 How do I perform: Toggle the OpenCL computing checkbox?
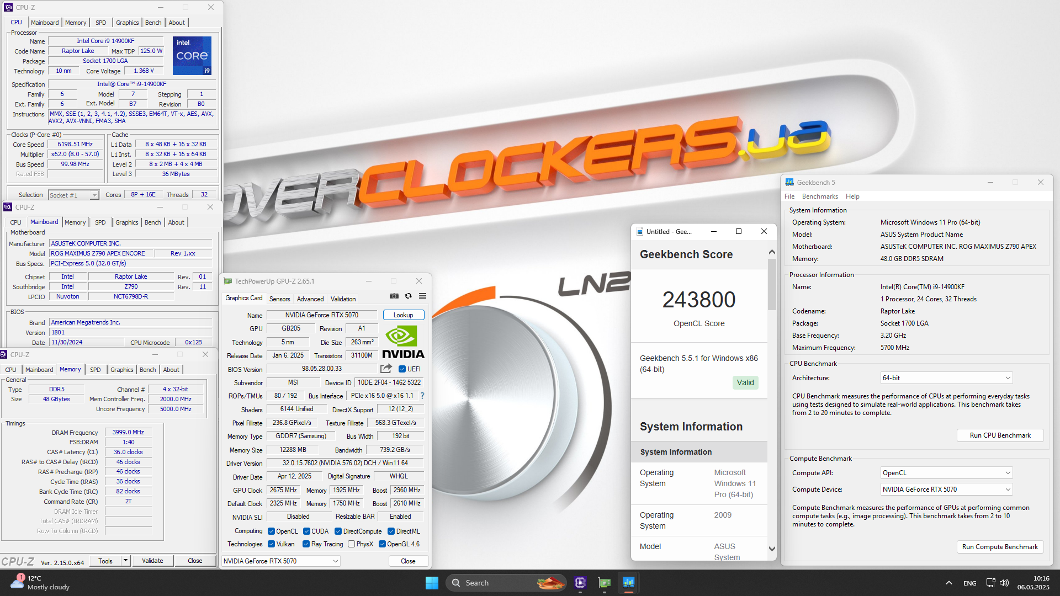pyautogui.click(x=271, y=531)
